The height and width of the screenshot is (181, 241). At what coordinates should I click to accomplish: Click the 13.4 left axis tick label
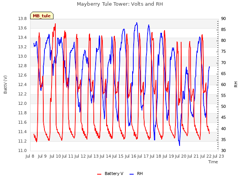tap(23, 38)
